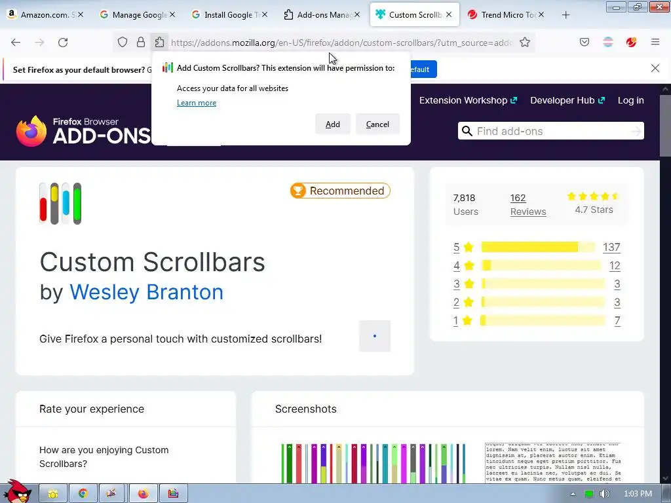Click the search magnifier icon in Find add-ons
The width and height of the screenshot is (671, 503).
(467, 131)
